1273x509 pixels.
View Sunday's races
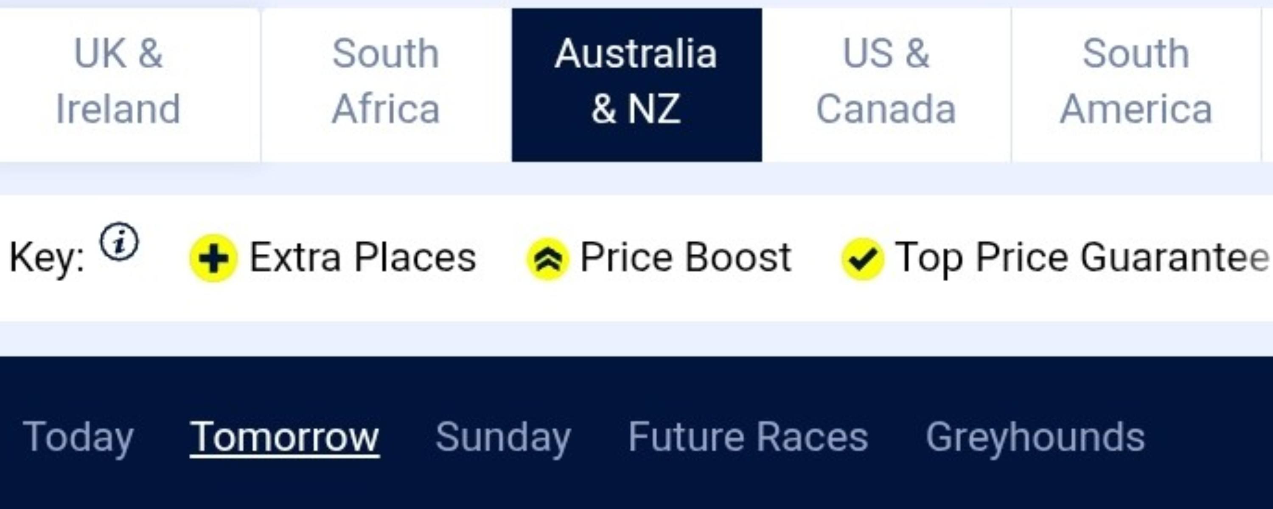tap(503, 437)
